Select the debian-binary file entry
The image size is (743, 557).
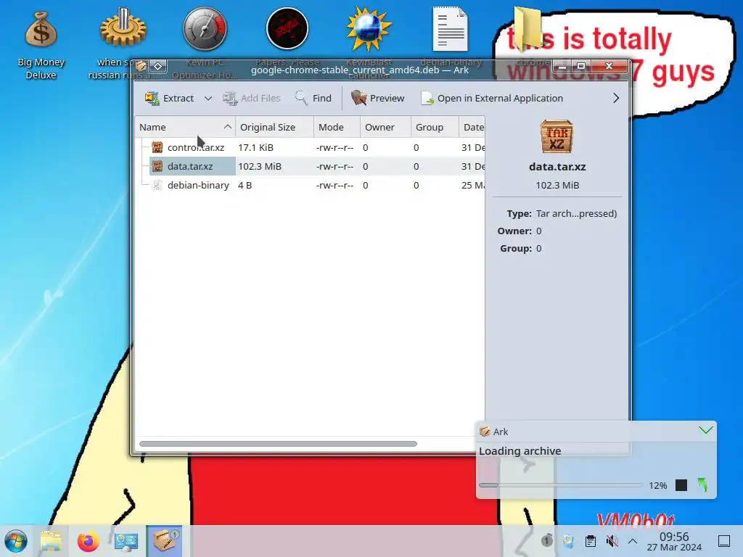pos(198,185)
